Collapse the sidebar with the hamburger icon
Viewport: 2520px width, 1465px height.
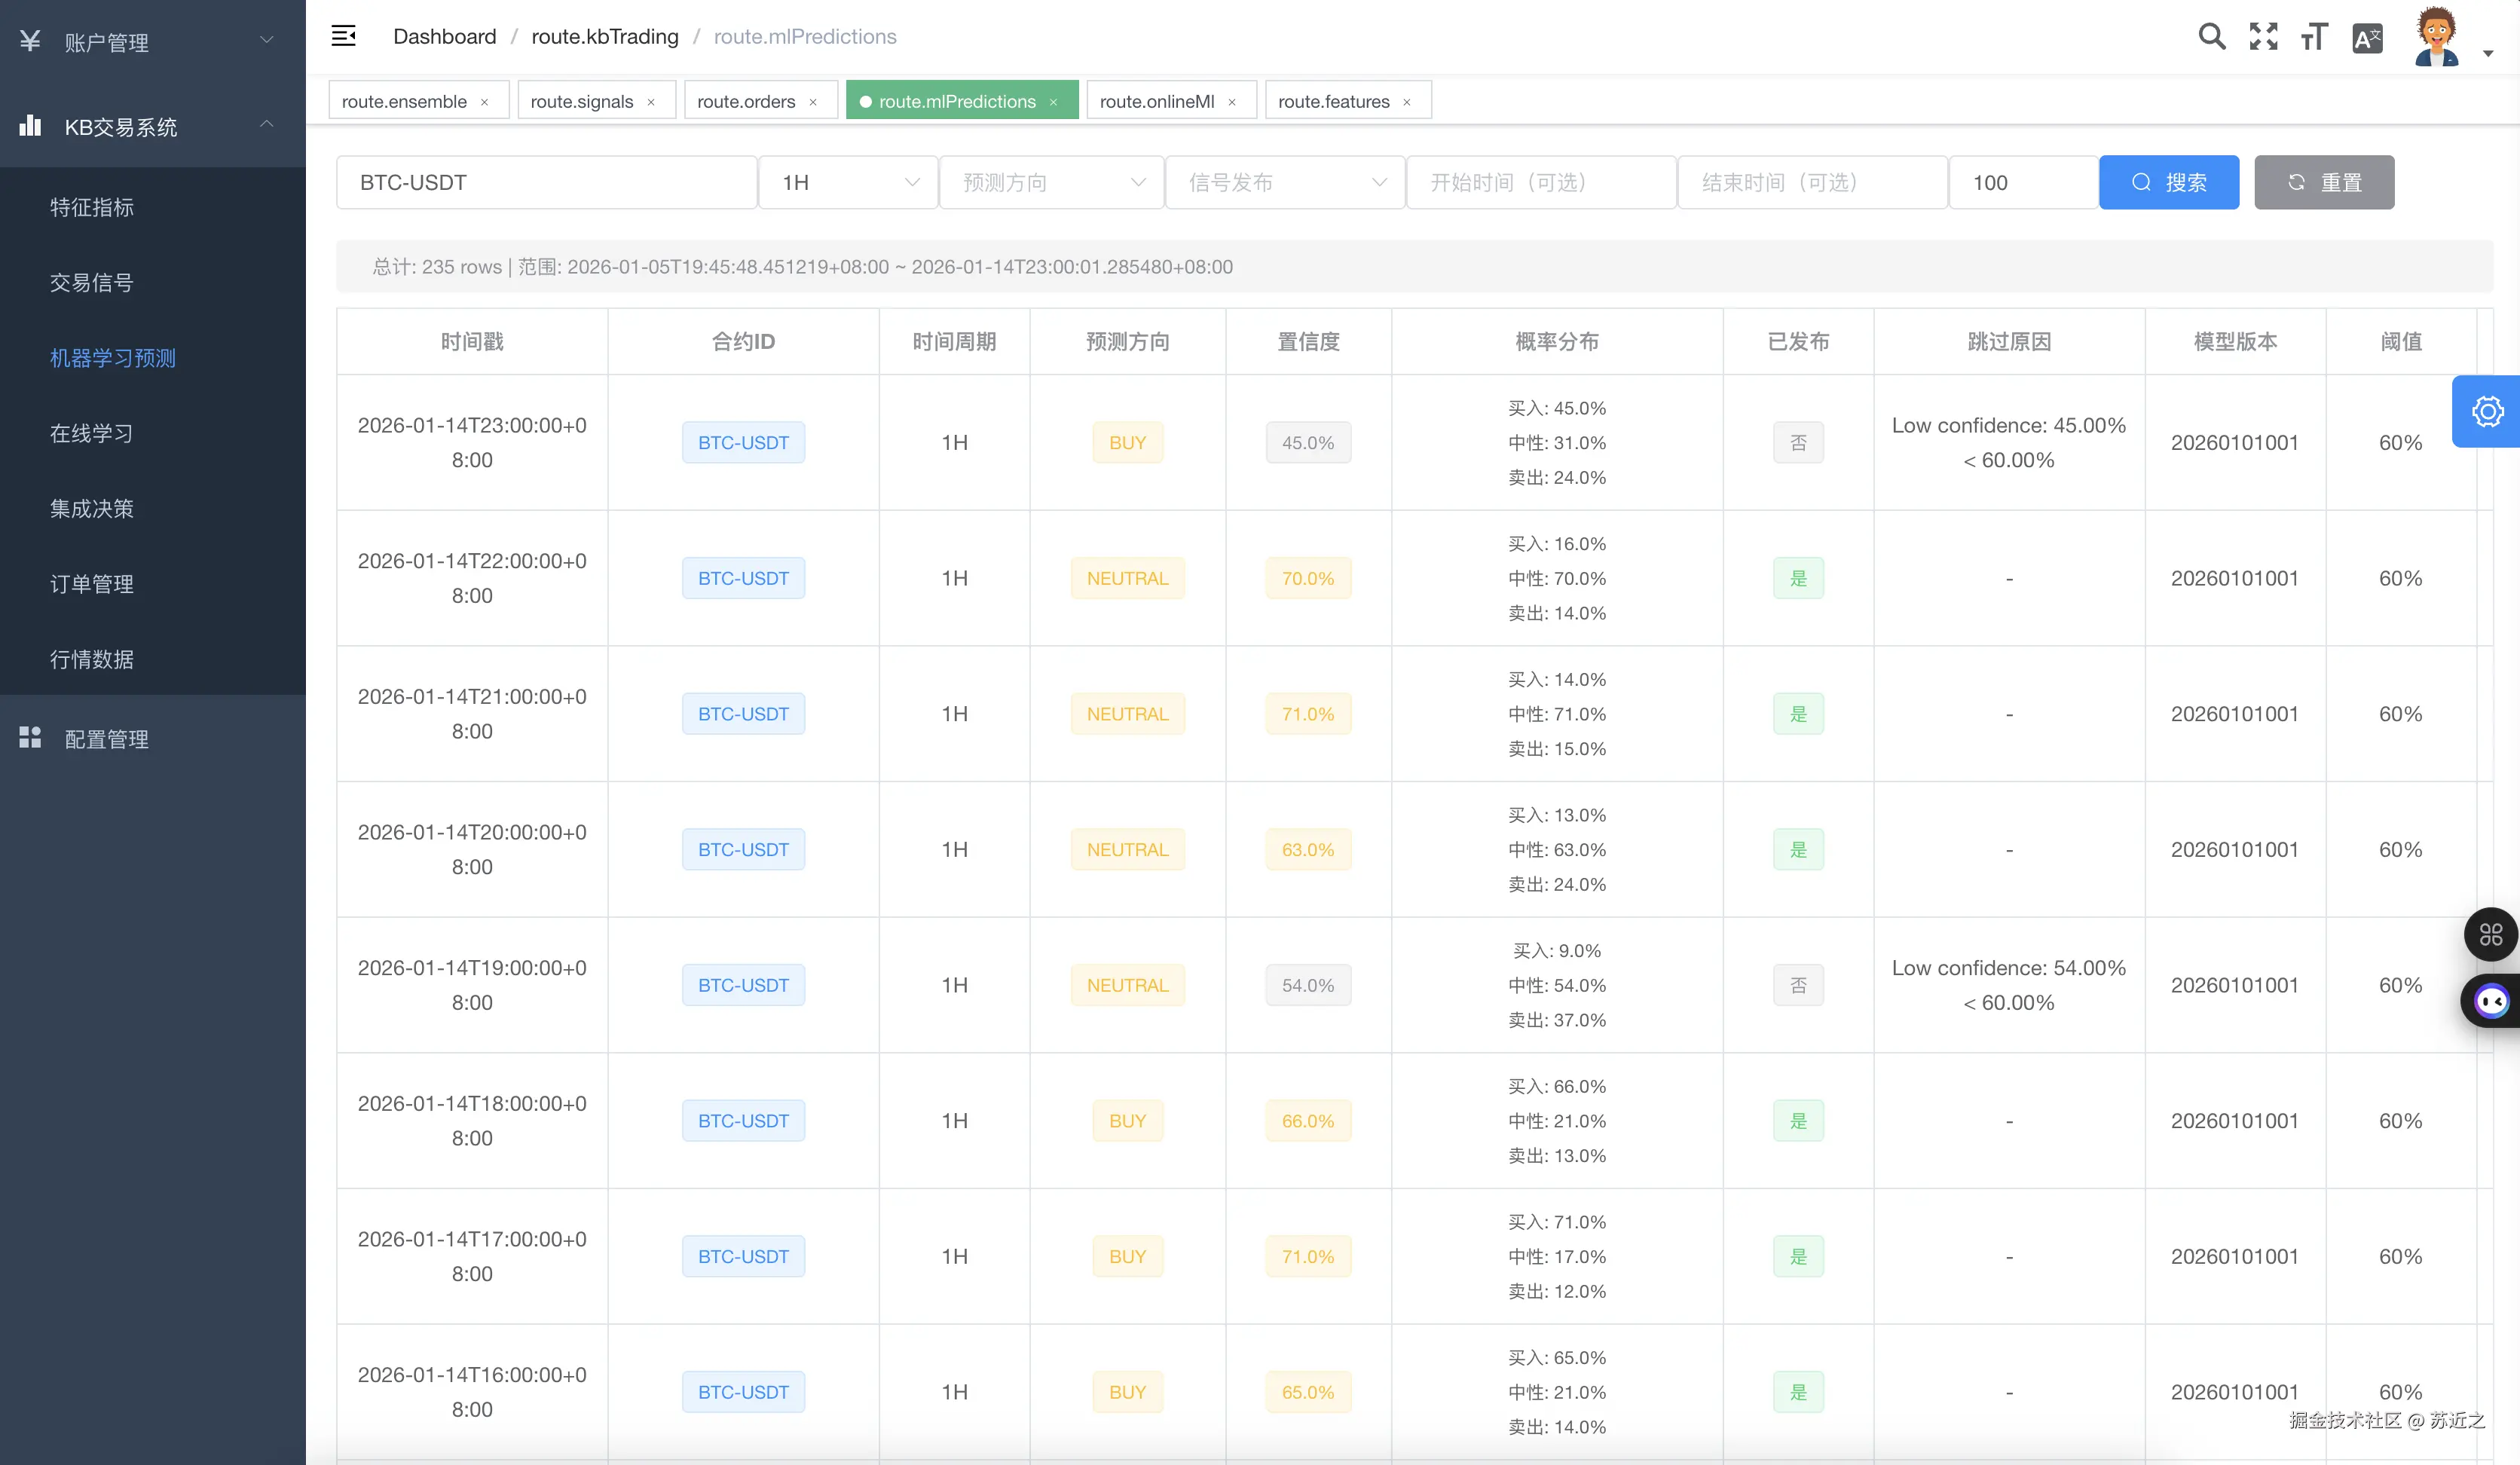coord(344,35)
